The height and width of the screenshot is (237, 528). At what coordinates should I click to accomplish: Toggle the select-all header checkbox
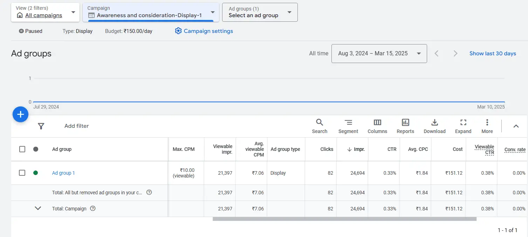coord(22,149)
